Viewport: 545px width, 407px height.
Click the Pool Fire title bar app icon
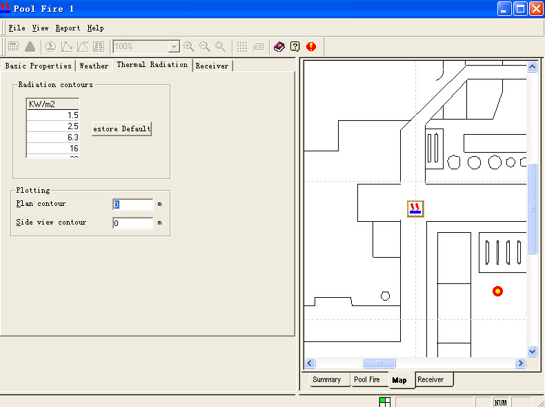6,8
